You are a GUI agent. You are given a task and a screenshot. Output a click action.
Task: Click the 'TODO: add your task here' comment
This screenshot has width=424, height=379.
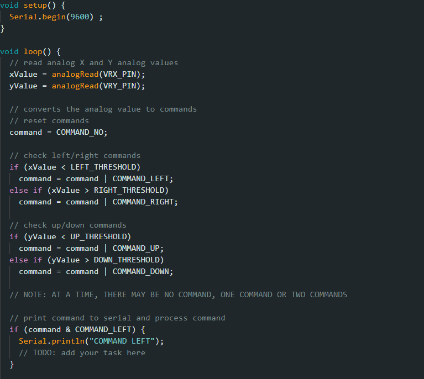(x=82, y=353)
